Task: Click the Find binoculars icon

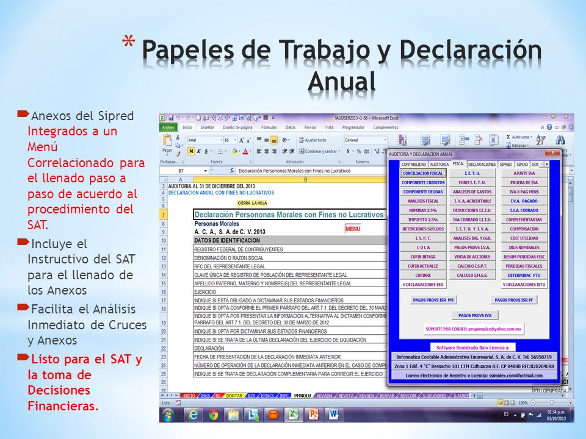Action: [560, 140]
